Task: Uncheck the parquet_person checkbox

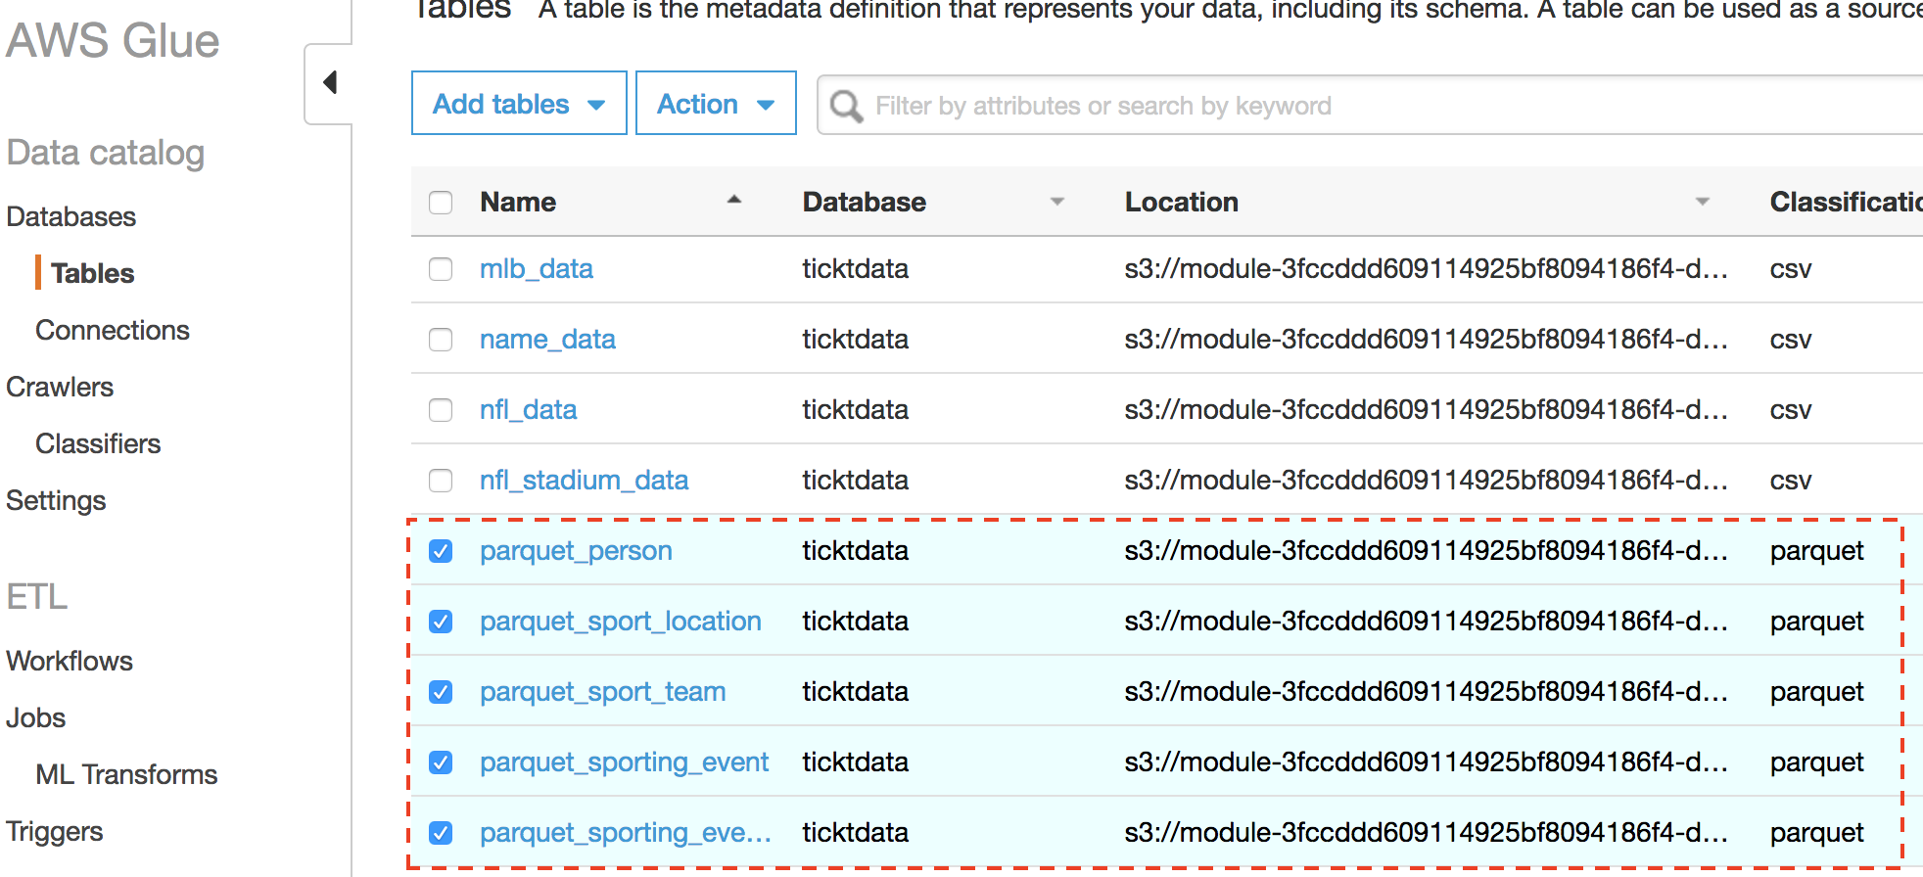Action: pyautogui.click(x=441, y=551)
